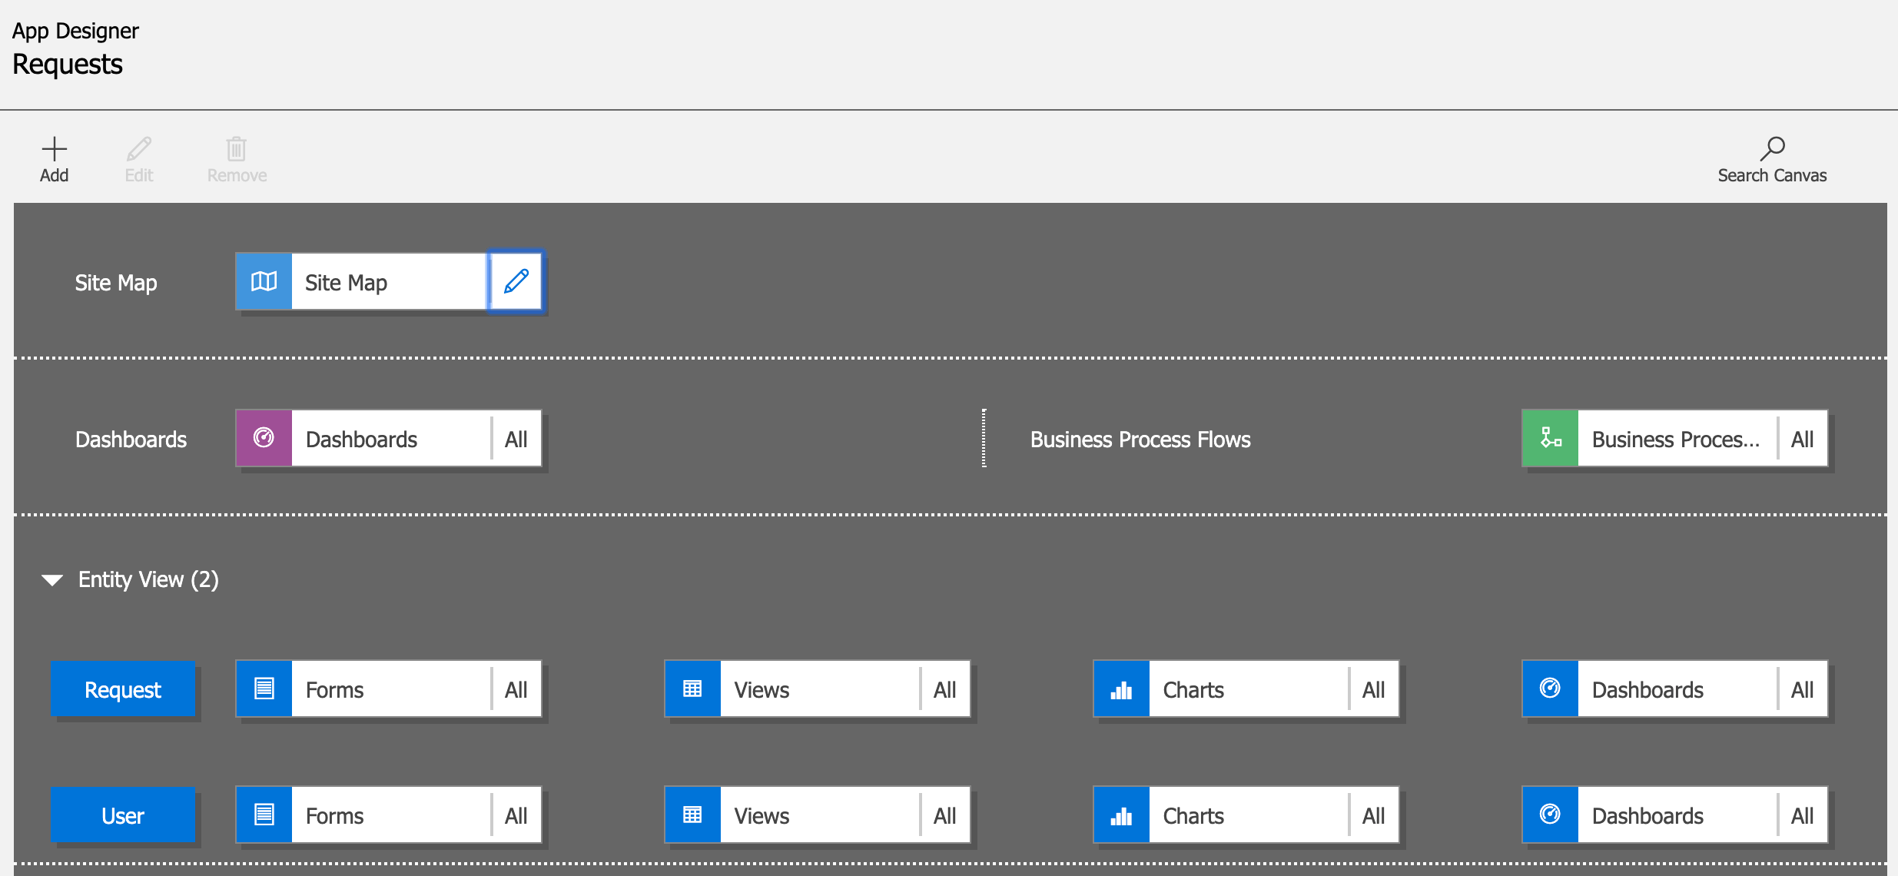The image size is (1898, 876).
Task: Click the Site Map pencil edit icon
Action: tap(516, 281)
